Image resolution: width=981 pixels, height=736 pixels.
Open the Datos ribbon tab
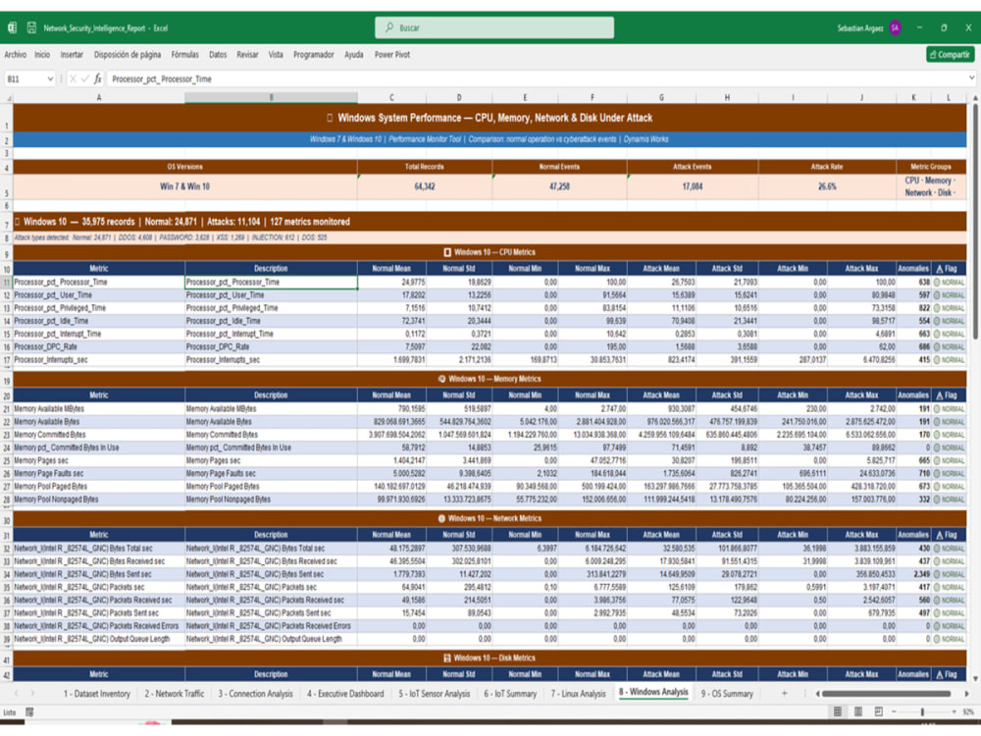218,54
